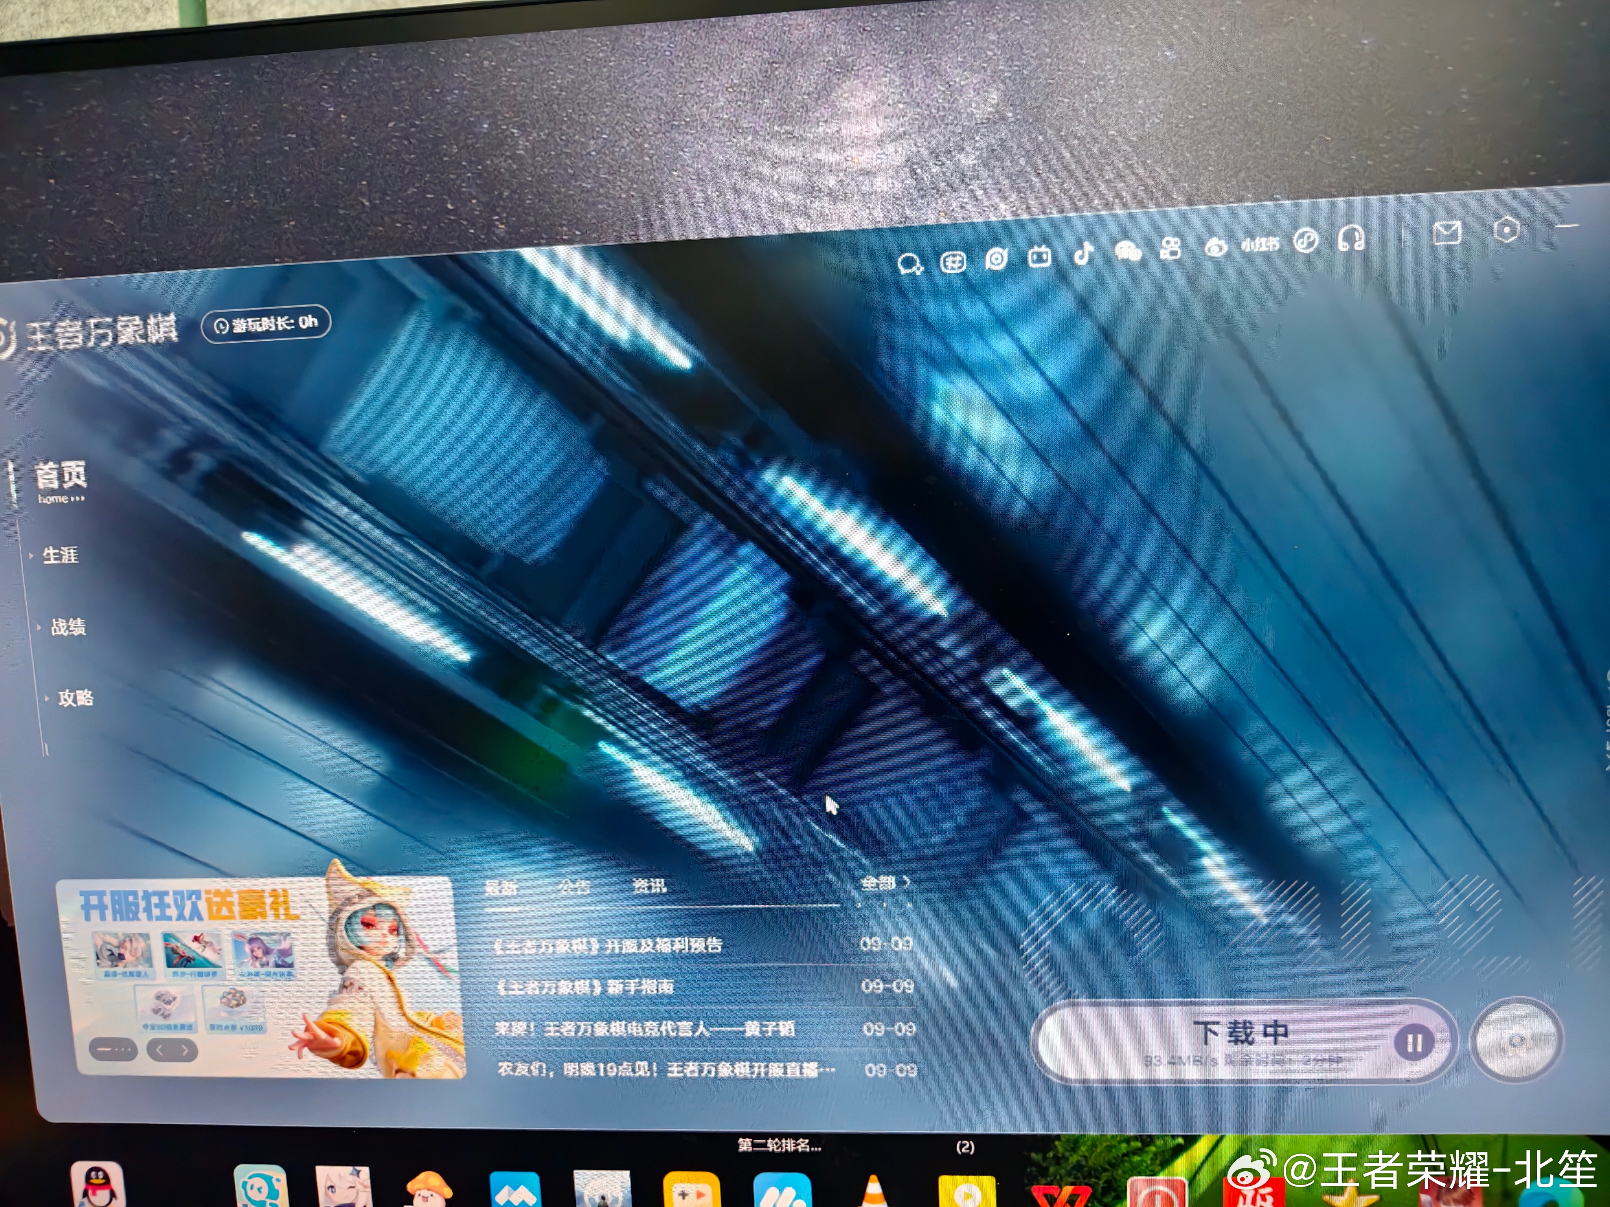Open the WeChat channel icon
The height and width of the screenshot is (1207, 1610).
tap(1127, 252)
